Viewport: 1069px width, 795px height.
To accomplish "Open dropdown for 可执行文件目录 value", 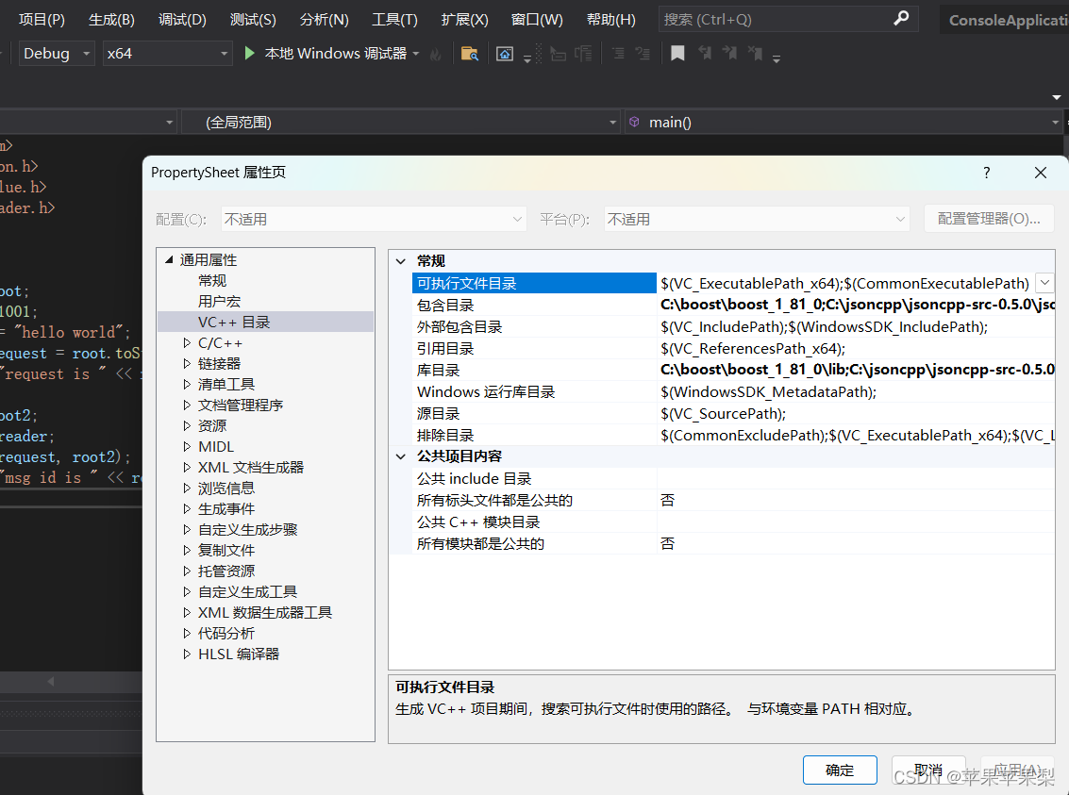I will pos(1044,283).
